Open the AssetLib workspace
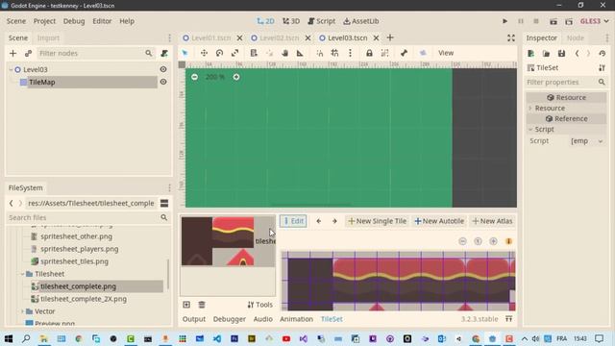The height and width of the screenshot is (346, 615). tap(361, 21)
